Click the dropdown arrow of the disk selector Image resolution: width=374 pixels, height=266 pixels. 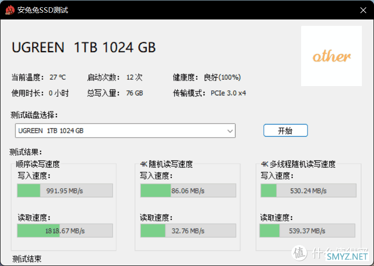230,131
